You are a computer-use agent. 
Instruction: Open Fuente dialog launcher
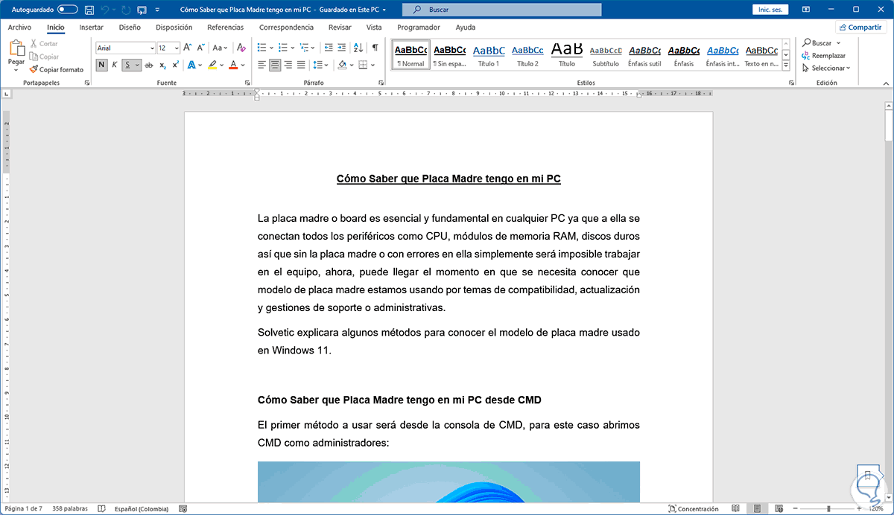[249, 83]
